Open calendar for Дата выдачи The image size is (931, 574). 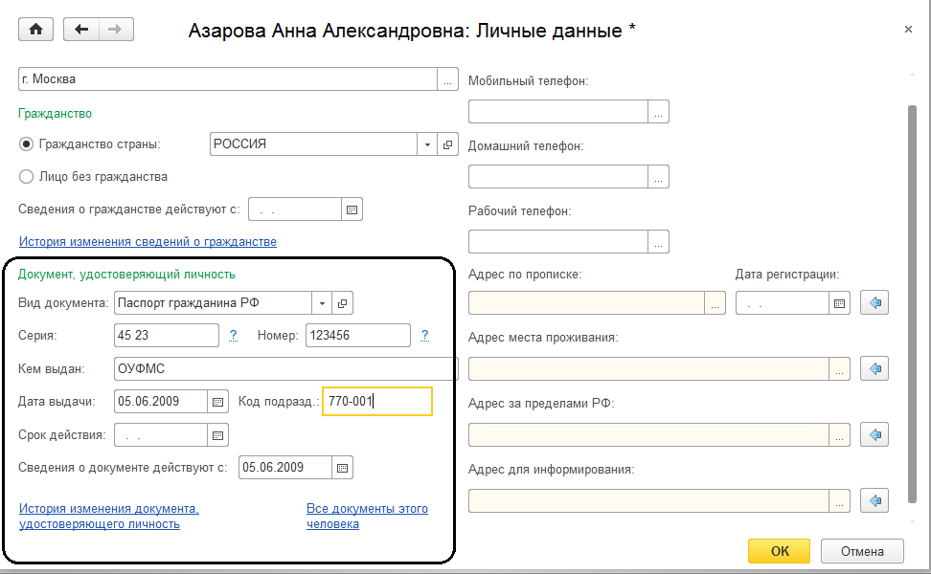219,402
